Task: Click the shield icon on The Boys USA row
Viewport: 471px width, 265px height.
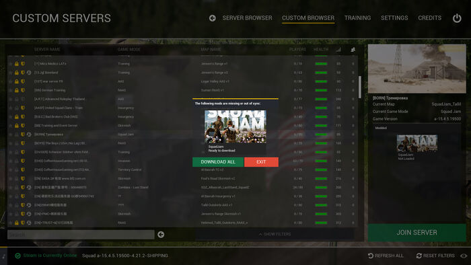Action: 23,143
